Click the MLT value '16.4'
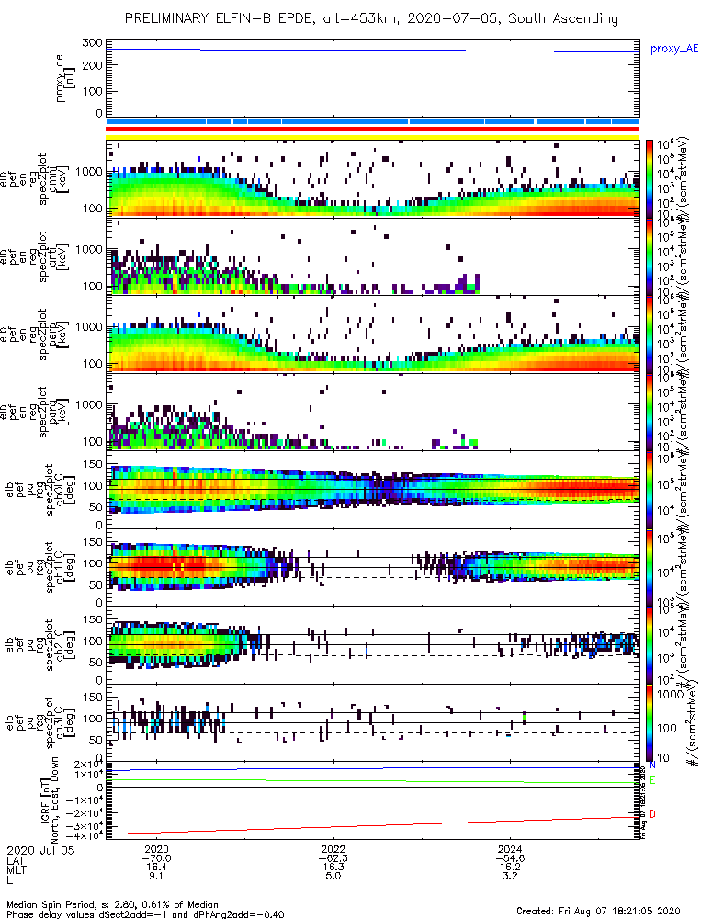The height and width of the screenshot is (919, 712). click(x=156, y=867)
